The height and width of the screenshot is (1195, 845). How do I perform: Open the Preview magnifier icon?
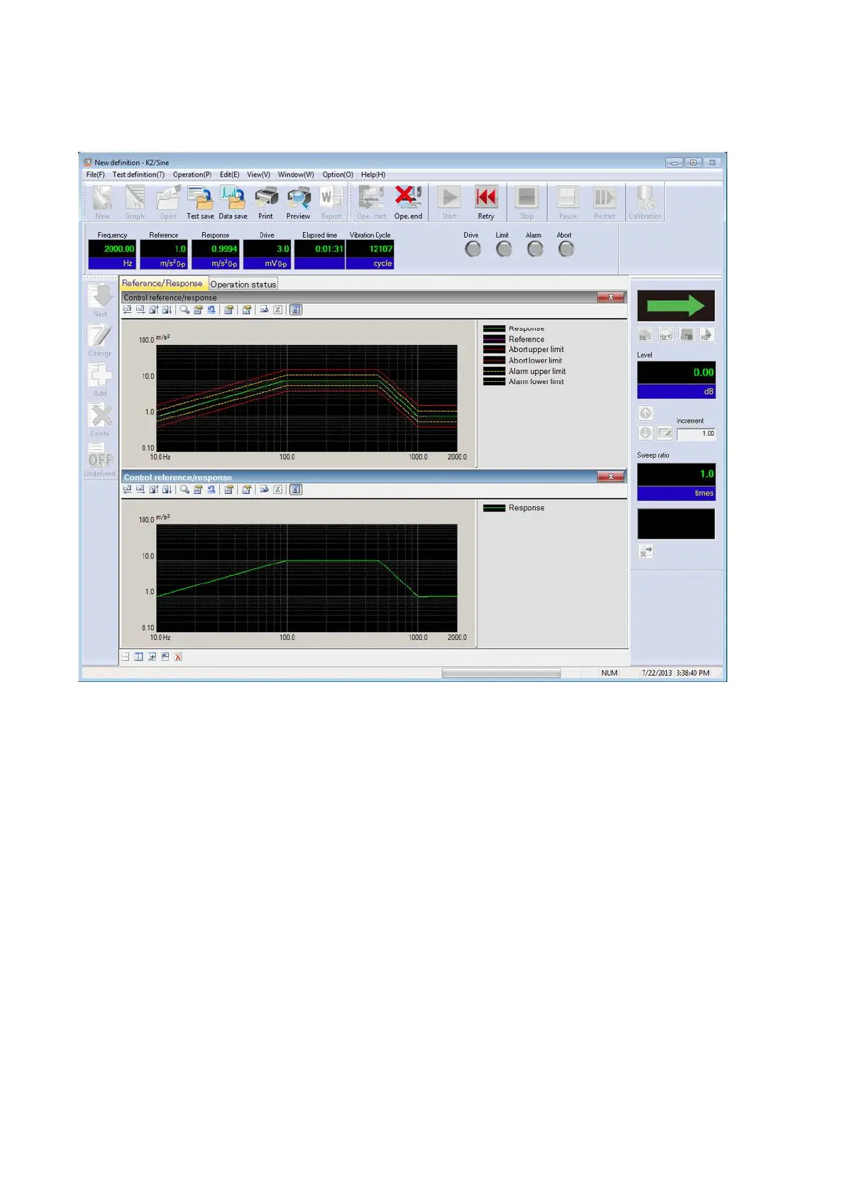pyautogui.click(x=298, y=202)
